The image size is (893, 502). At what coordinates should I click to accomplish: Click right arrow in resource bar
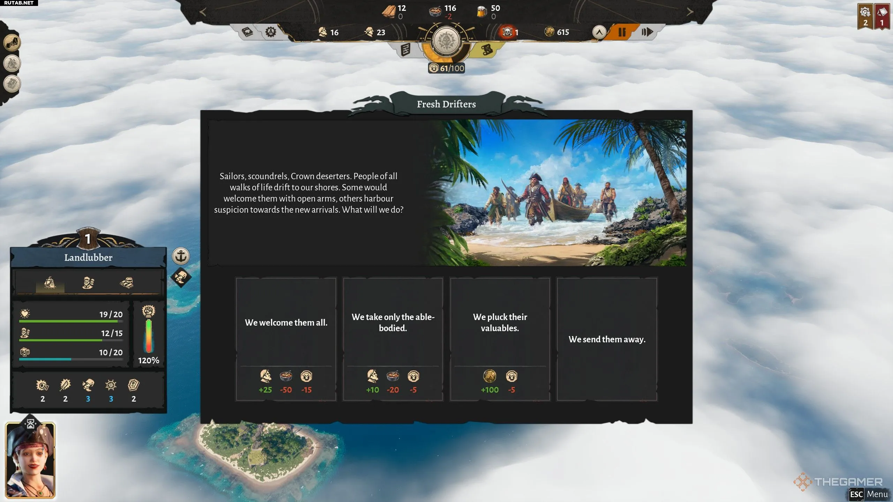click(x=690, y=12)
